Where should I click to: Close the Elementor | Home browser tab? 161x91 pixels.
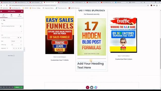[x=56, y=2]
